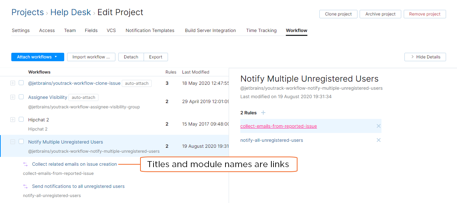457x203 pixels.
Task: Add a new rule using the plus icon
Action: click(x=263, y=113)
